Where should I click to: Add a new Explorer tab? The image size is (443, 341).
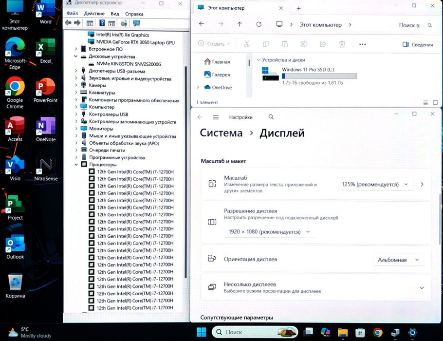[298, 8]
